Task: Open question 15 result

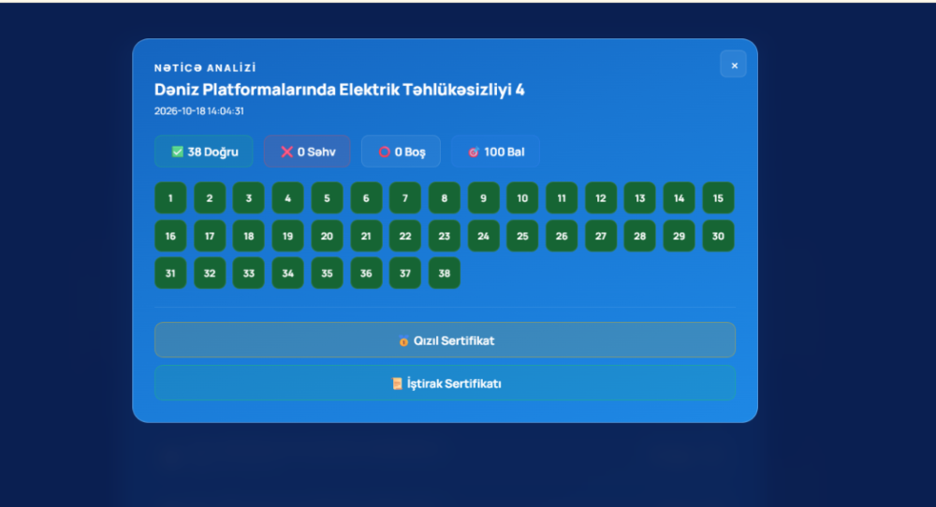Action: pyautogui.click(x=718, y=198)
